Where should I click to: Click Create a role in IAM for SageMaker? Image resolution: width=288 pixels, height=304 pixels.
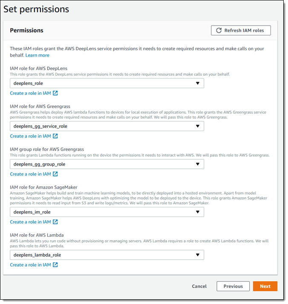coord(31,222)
